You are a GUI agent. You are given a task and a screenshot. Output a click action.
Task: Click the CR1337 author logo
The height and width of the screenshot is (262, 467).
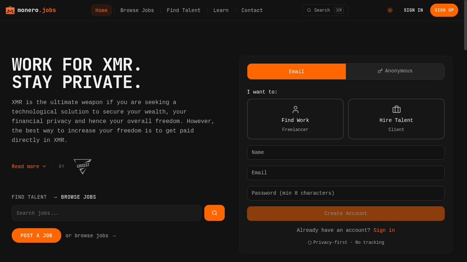click(82, 166)
